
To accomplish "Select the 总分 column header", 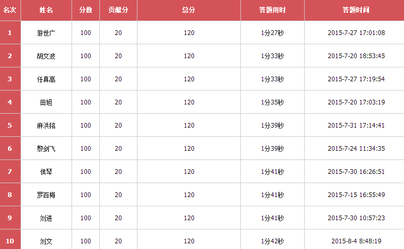I will tap(189, 10).
